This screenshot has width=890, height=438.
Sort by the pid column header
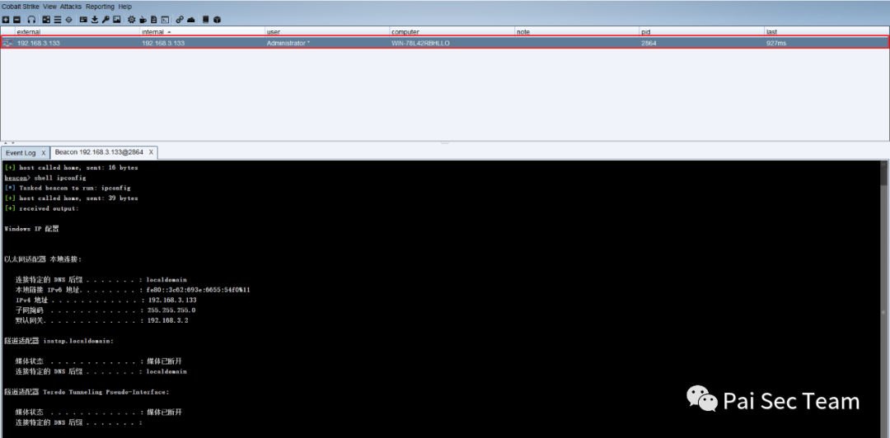(x=701, y=32)
